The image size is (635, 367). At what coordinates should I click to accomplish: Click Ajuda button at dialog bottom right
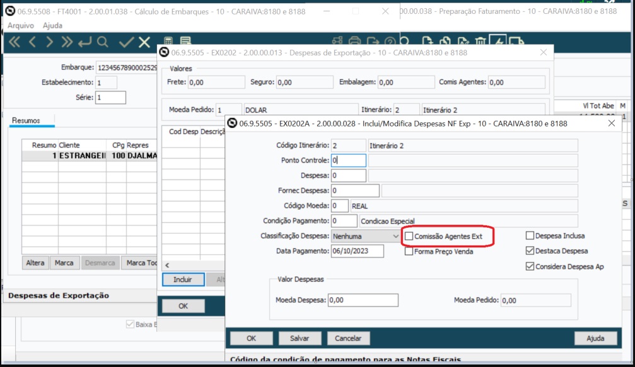click(595, 338)
